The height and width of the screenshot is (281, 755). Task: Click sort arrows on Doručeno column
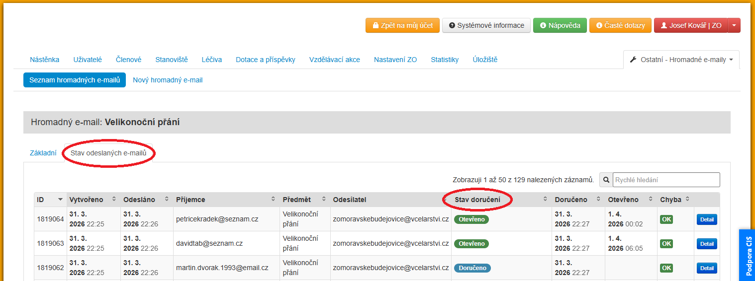(x=598, y=199)
